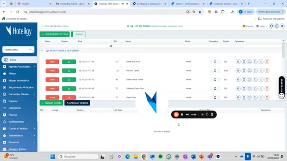Open Paginas in the sidebar
Viewport: 287px width, 161px height.
pos(13,101)
